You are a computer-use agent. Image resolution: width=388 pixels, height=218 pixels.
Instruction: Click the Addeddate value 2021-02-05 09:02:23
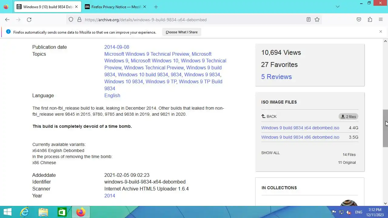pos(127,175)
